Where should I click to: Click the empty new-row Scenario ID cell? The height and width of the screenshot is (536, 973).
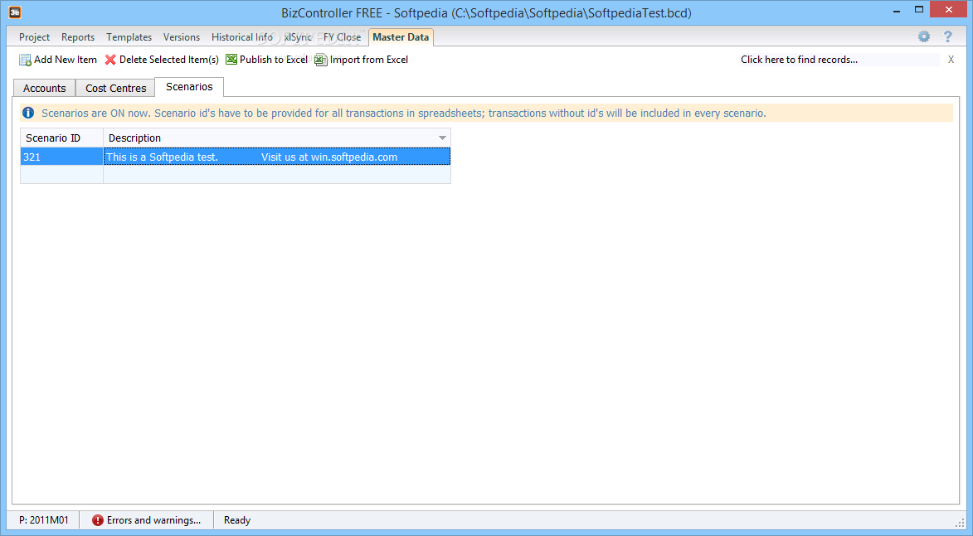[x=61, y=174]
